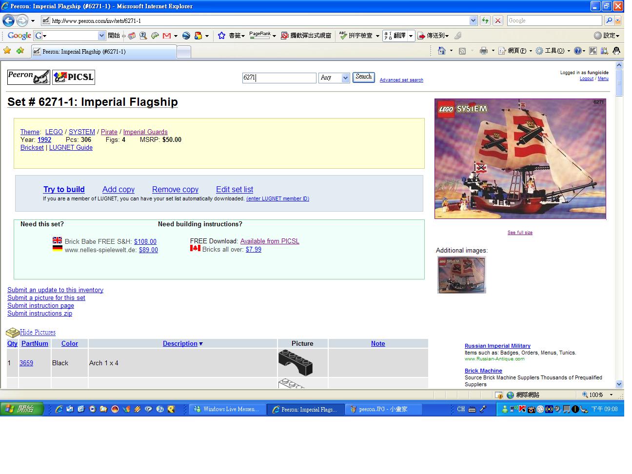Open the Advanced set search link

(x=401, y=80)
